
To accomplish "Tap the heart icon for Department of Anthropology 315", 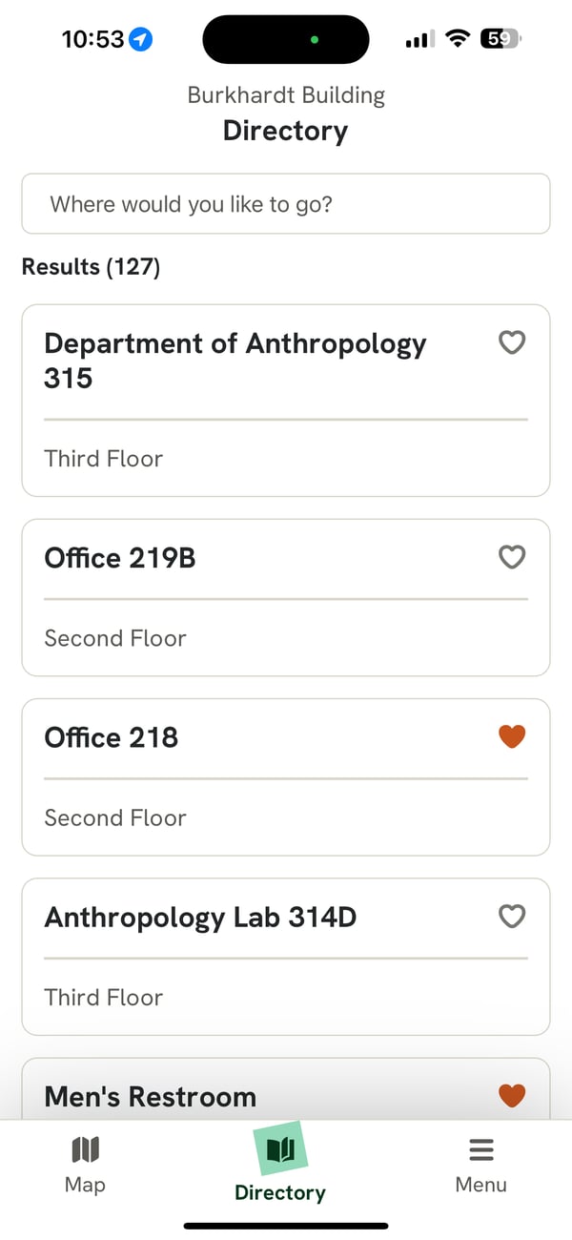I will pos(512,342).
